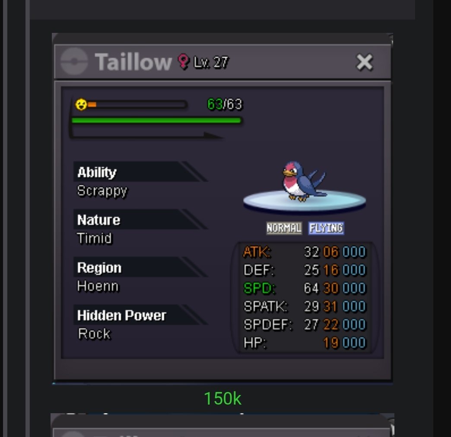Image resolution: width=451 pixels, height=437 pixels.
Task: Select the Taillow sprite image
Action: 303,181
